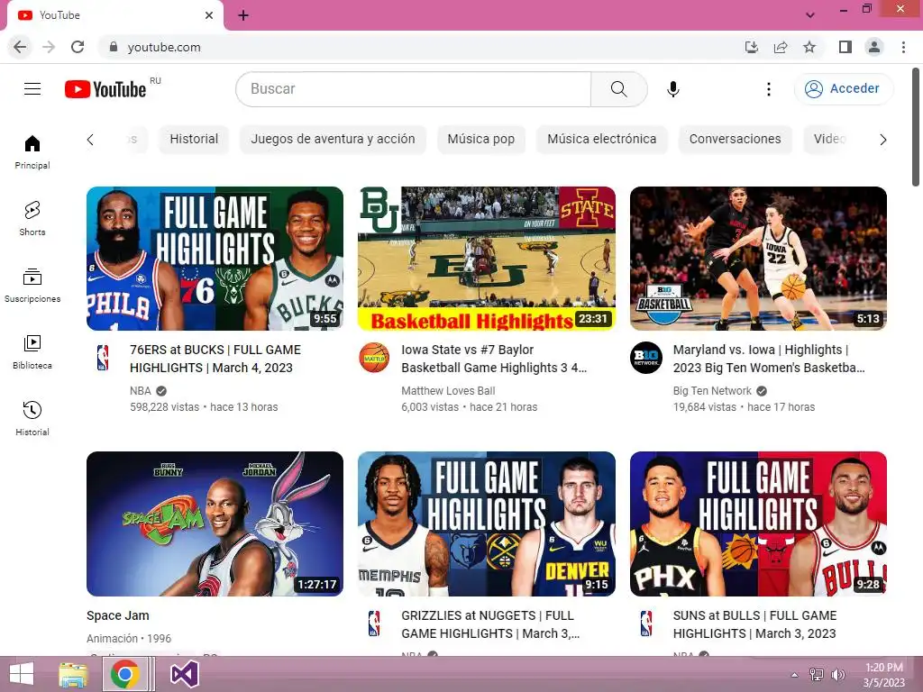
Task: Open File Explorer from the taskbar
Action: pyautogui.click(x=73, y=674)
